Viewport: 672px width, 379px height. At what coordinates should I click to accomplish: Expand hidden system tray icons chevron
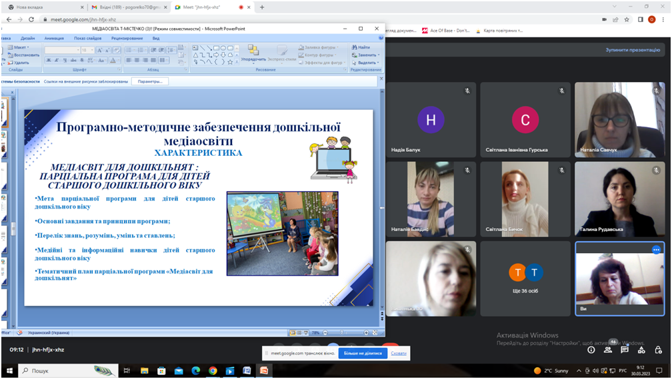point(579,371)
